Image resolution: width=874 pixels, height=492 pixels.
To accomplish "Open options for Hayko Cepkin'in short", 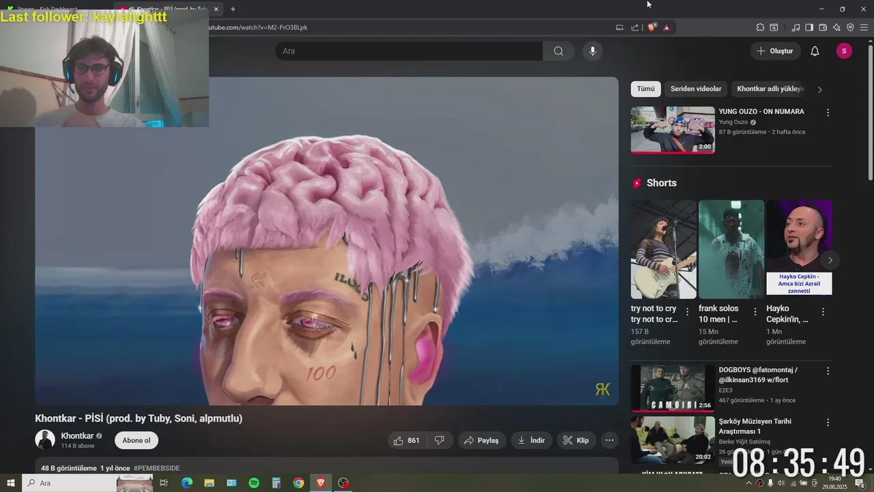I will [x=823, y=312].
